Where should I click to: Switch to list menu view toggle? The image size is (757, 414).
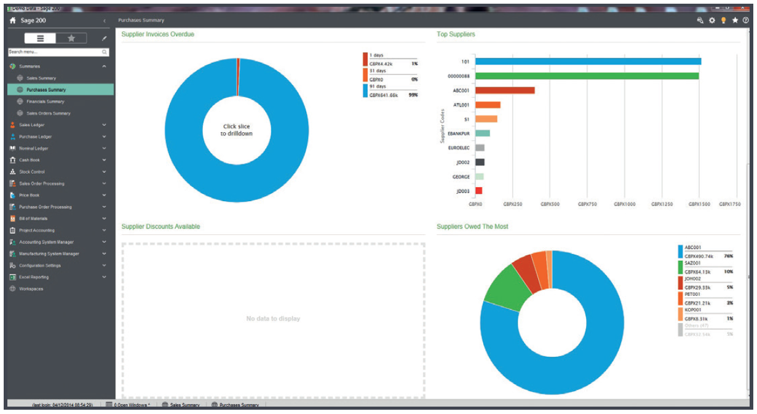tap(41, 38)
